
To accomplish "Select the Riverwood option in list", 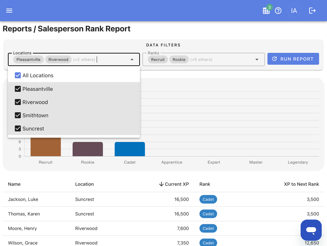I will click(74, 102).
